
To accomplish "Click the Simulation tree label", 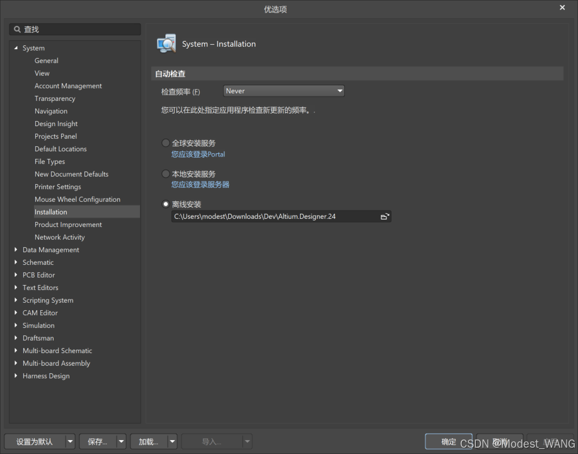I will [38, 325].
